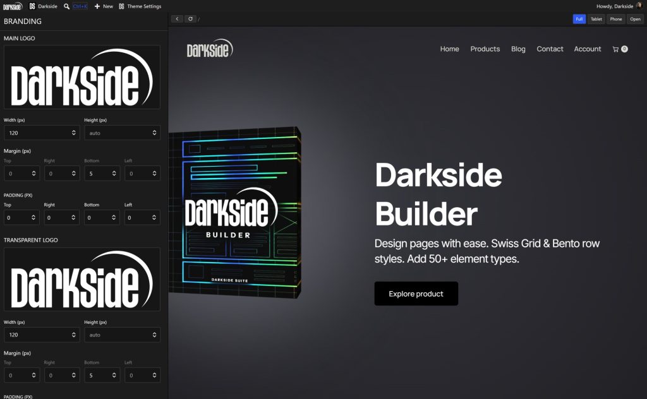Click the Darkside Builder heading text

pos(438,194)
